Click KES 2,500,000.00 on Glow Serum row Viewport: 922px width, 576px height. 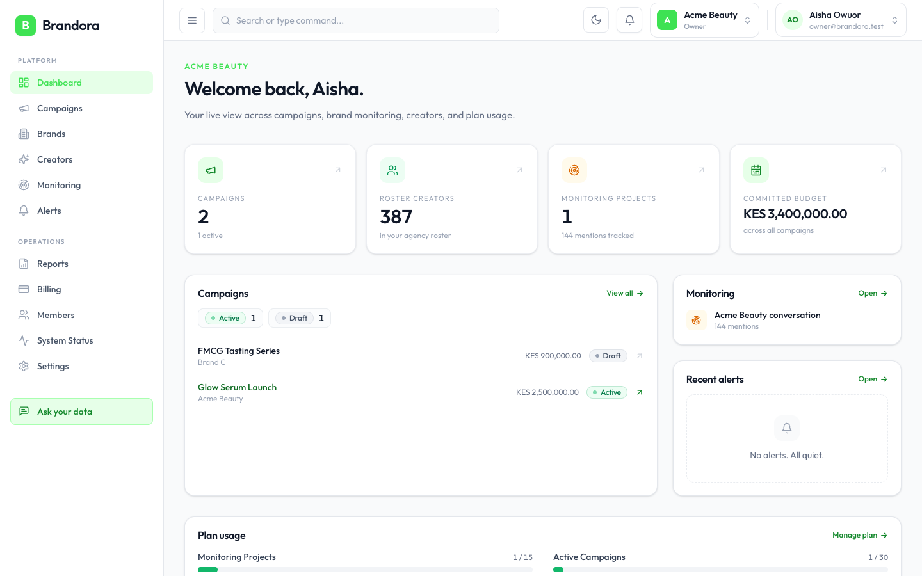[x=547, y=392]
